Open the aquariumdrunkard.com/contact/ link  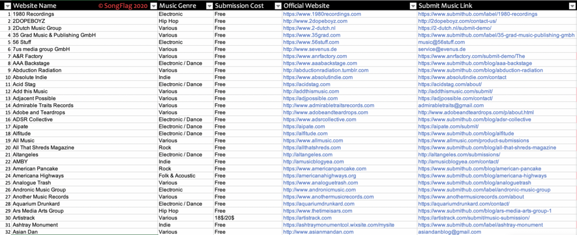(464, 203)
